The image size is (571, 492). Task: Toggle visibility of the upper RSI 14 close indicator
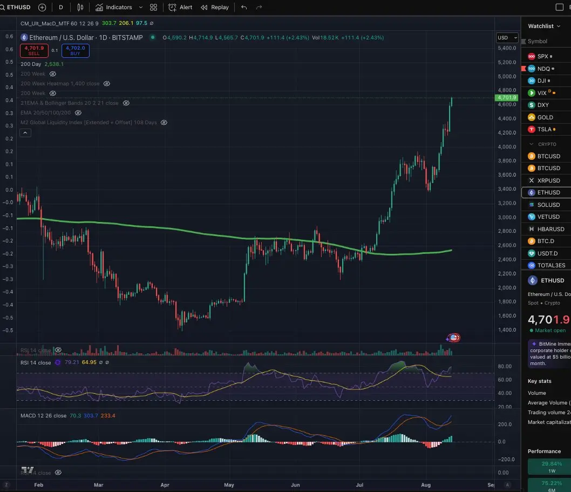[58, 350]
